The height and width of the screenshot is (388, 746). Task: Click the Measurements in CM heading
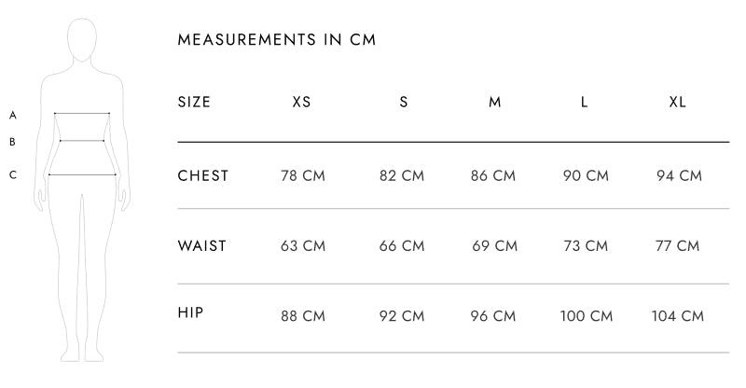276,40
